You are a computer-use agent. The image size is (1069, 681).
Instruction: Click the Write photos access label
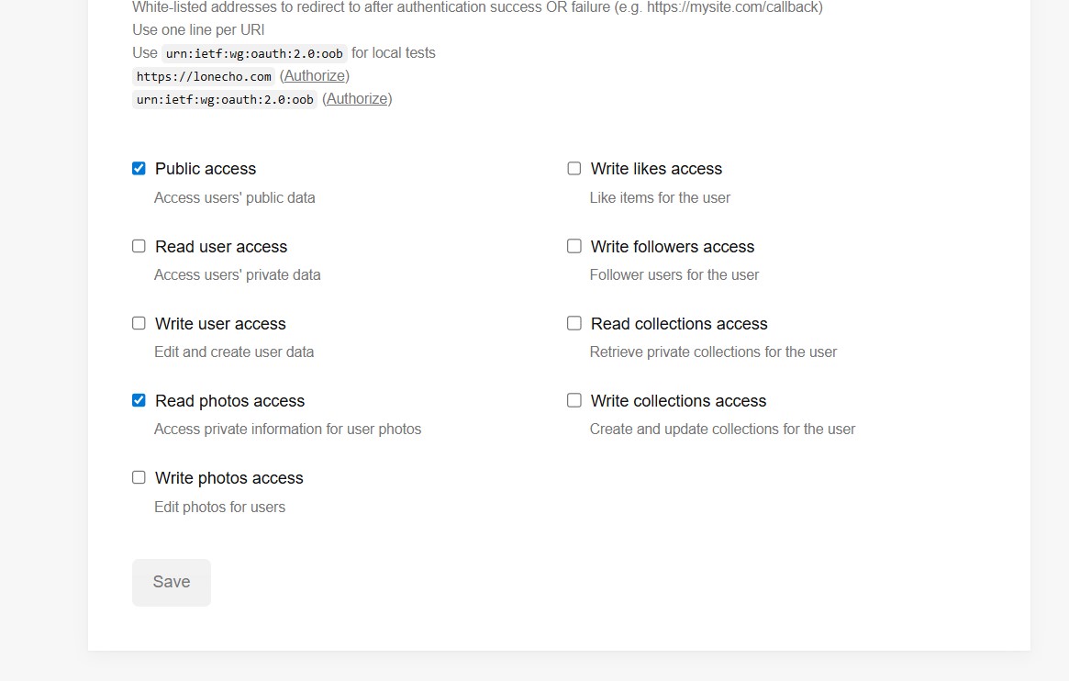(229, 478)
